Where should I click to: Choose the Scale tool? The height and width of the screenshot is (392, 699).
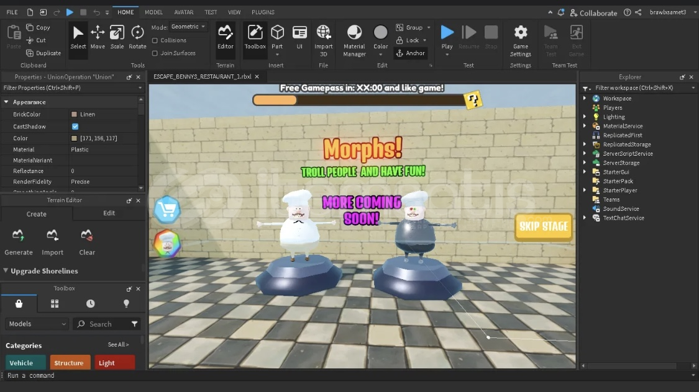click(x=117, y=37)
